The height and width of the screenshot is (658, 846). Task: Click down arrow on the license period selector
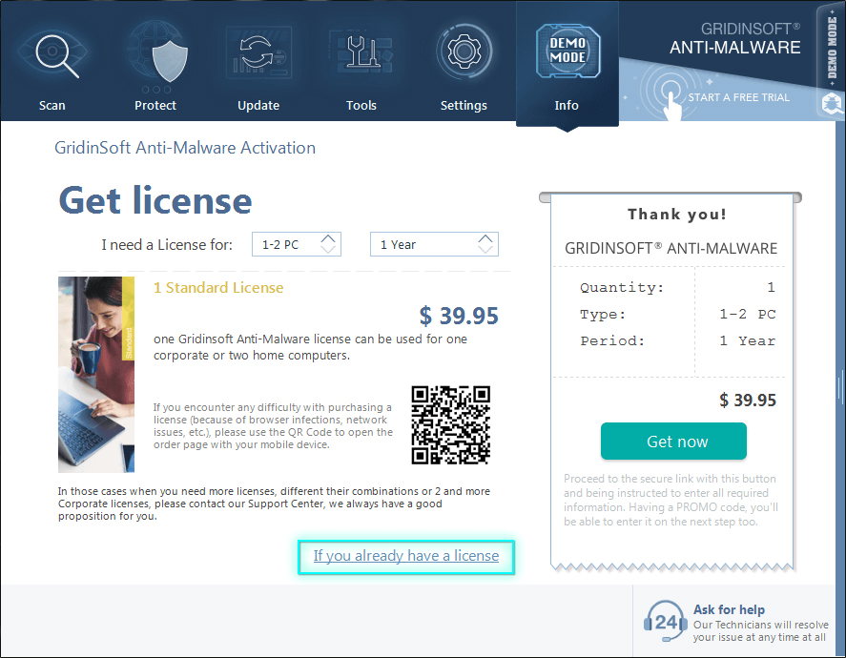[x=486, y=251]
